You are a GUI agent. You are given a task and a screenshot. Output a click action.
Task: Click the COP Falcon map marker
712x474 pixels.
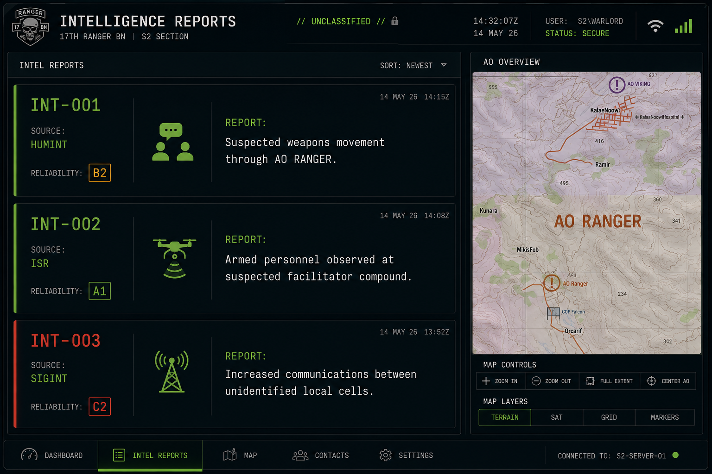(x=553, y=312)
